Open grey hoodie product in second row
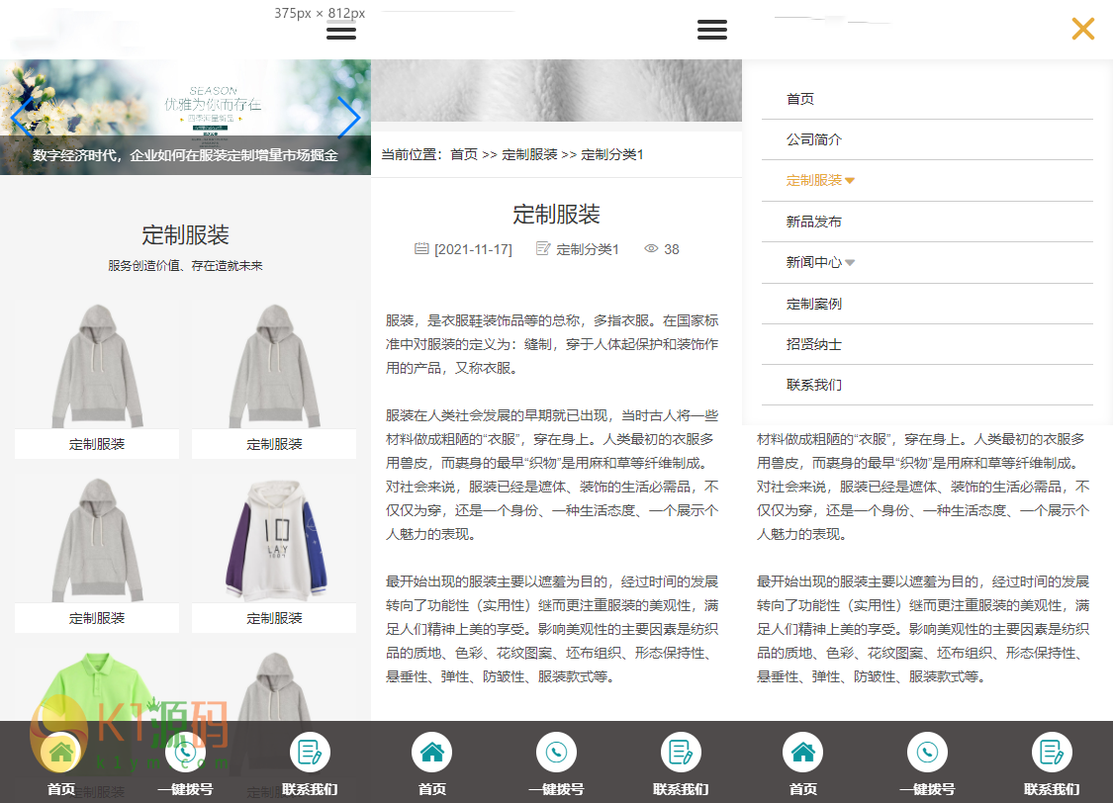This screenshot has width=1113, height=803. 97,539
